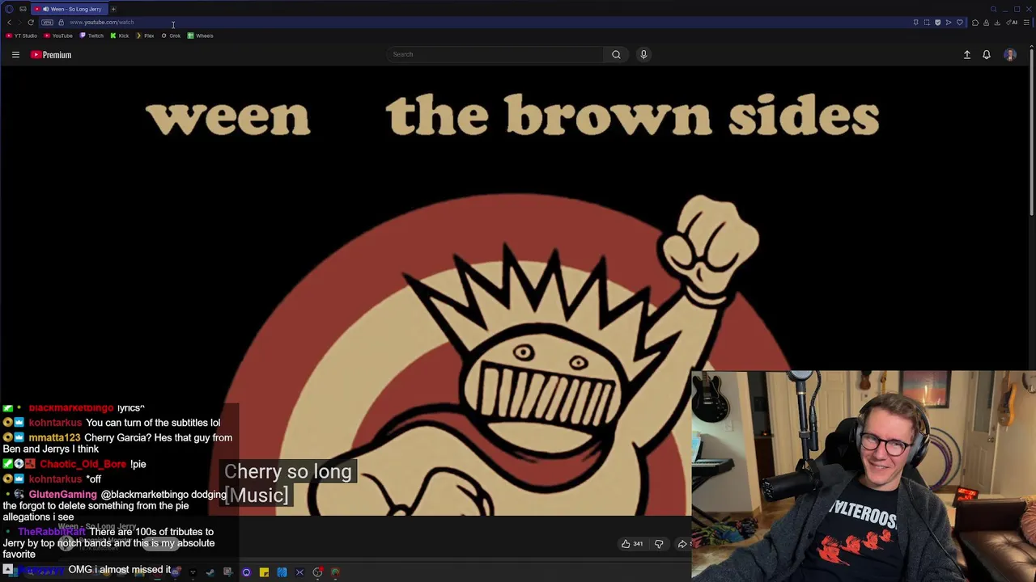Open the X-shaped taskbar app icon
This screenshot has height=582, width=1036.
[299, 572]
